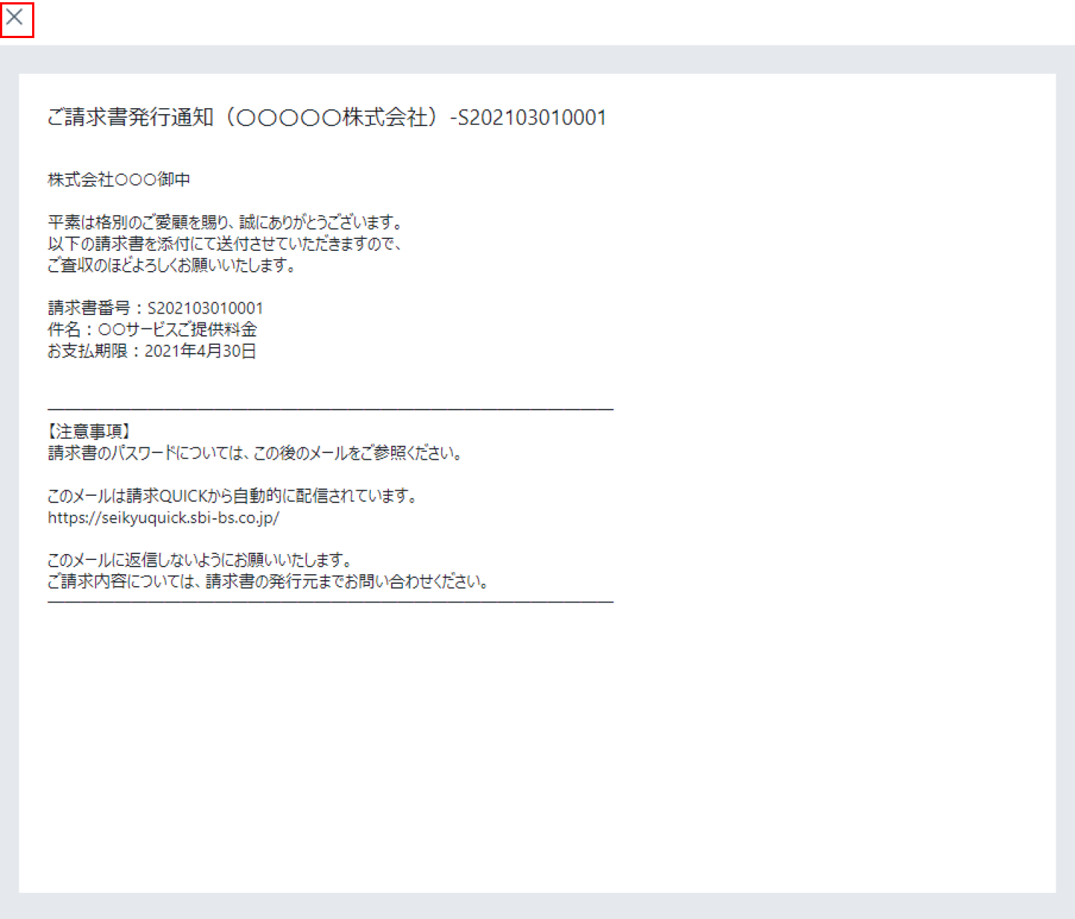This screenshot has height=919, width=1075.
Task: Click the 請求書番号 line in the body
Action: point(155,308)
